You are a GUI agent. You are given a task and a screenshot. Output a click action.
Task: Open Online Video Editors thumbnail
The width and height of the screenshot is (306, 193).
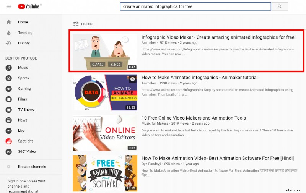pyautogui.click(x=105, y=133)
